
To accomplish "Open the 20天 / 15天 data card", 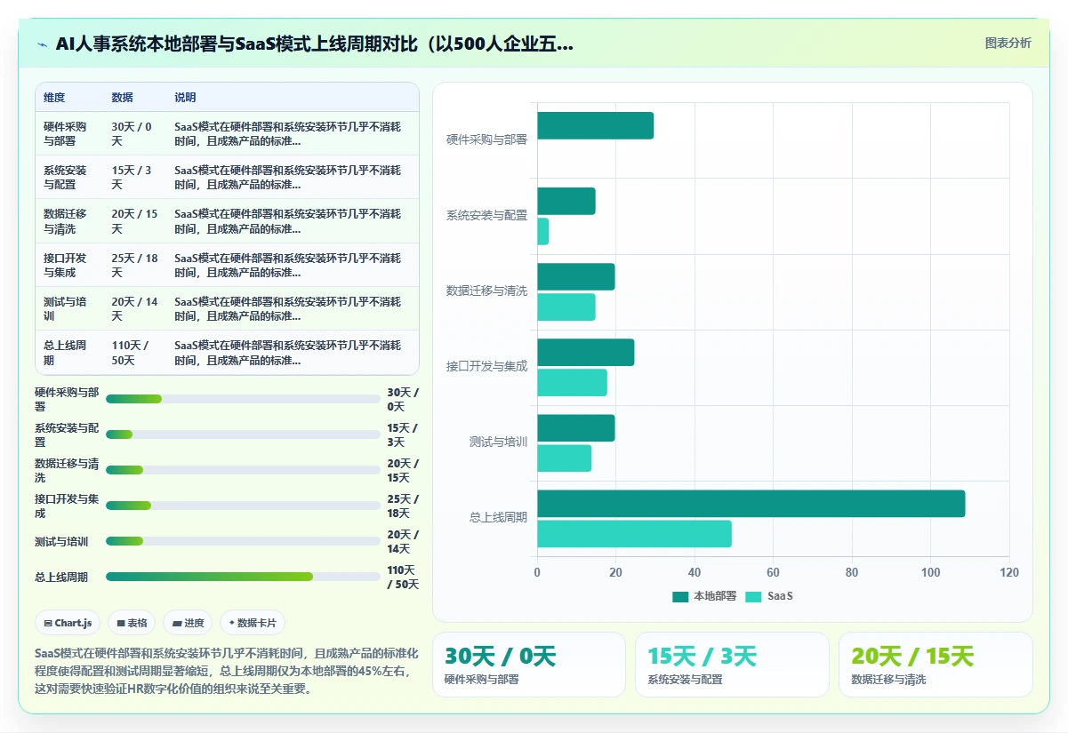I will (936, 665).
